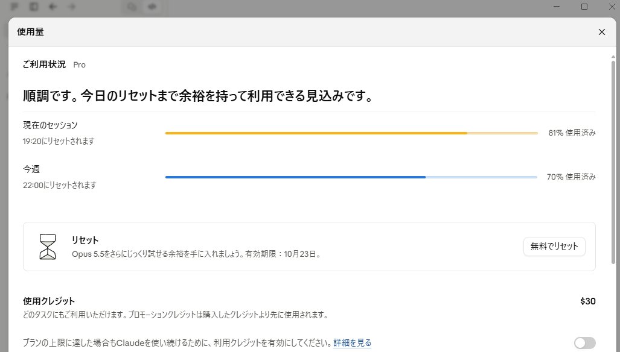
Task: Click the 19:20にリセットされます text
Action: [59, 141]
